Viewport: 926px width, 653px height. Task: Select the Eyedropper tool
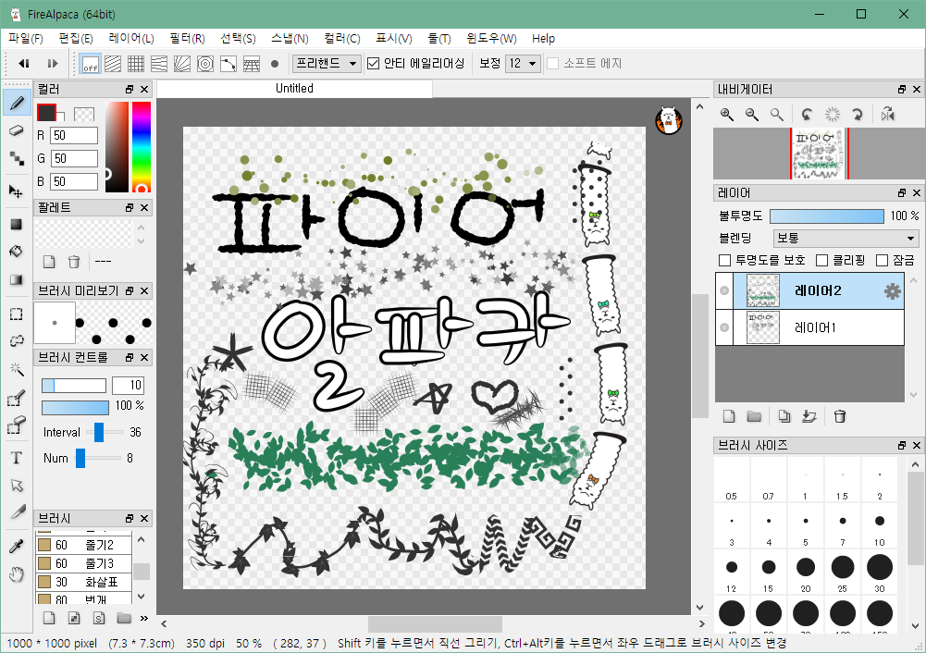pyautogui.click(x=17, y=546)
